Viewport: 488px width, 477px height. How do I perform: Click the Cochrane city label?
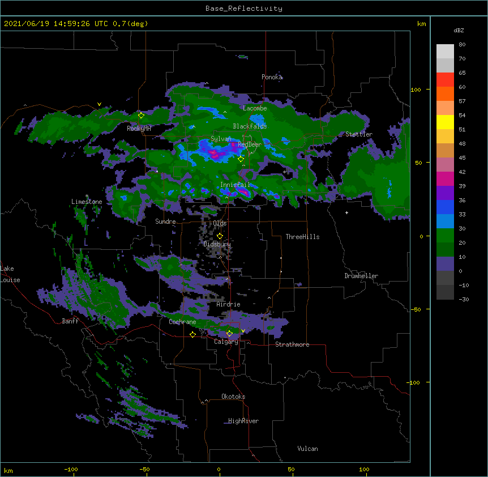click(182, 322)
